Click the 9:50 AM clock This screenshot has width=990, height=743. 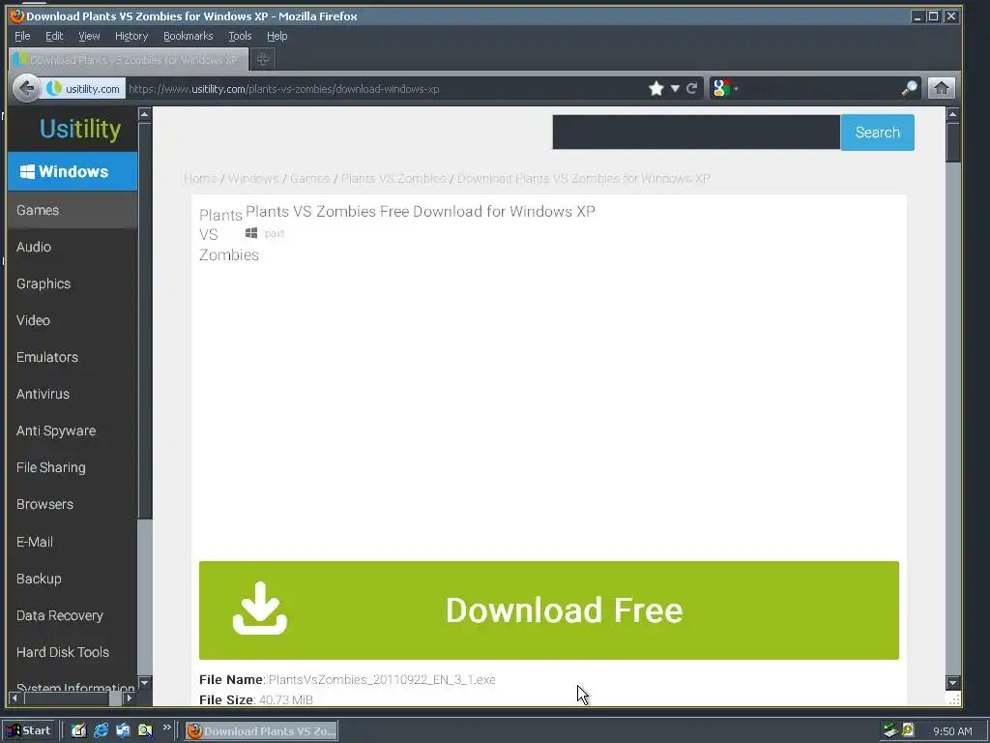click(x=952, y=731)
